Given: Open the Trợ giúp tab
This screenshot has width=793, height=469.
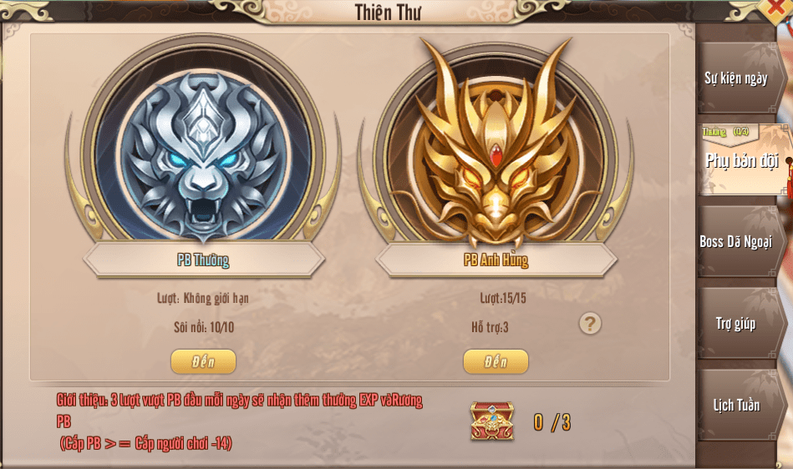Looking at the screenshot, I should coord(736,323).
